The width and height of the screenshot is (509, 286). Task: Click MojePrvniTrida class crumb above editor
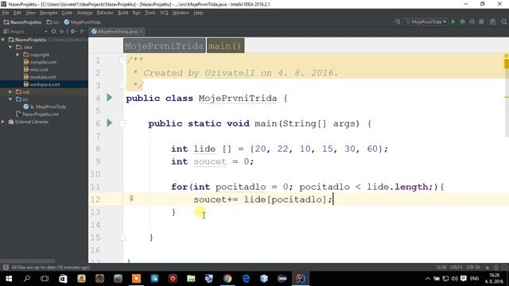coord(164,46)
